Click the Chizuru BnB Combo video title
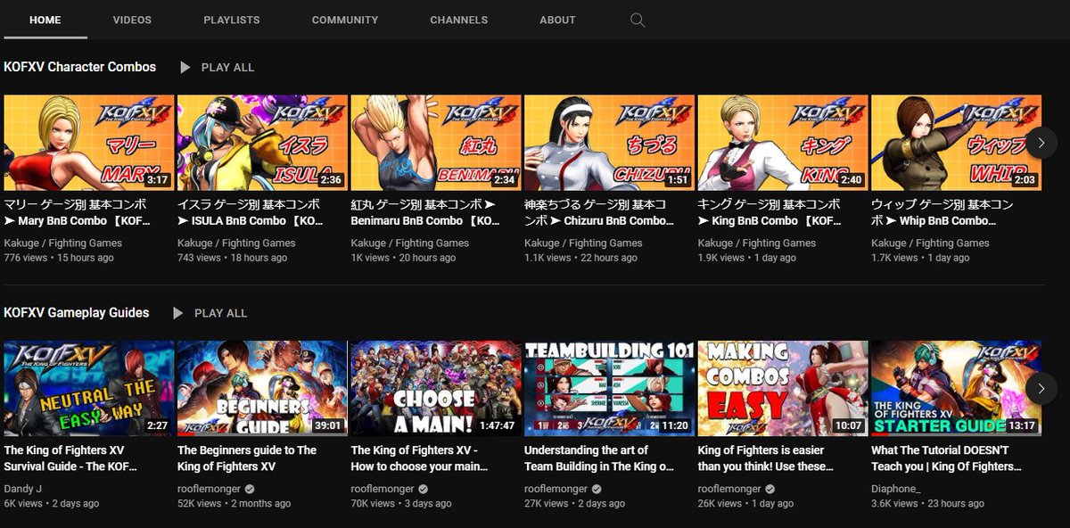 tap(599, 212)
